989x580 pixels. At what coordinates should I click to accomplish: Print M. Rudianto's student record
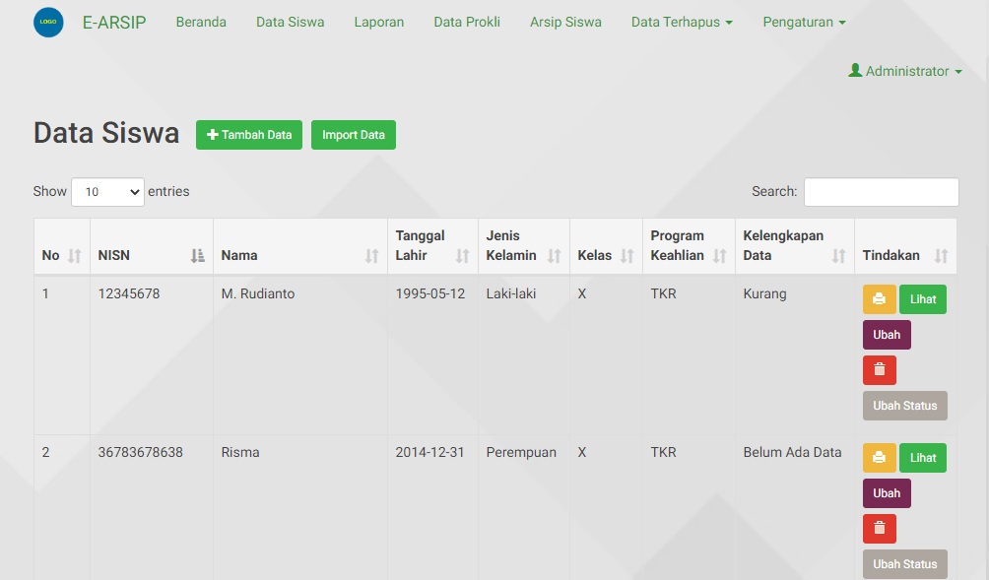[879, 298]
